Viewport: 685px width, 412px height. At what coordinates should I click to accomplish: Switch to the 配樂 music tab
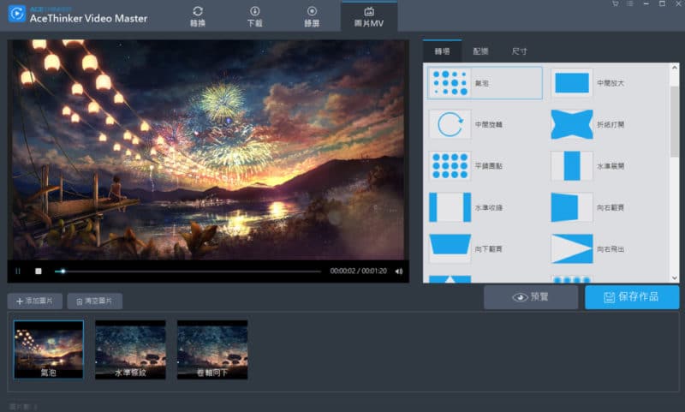pyautogui.click(x=480, y=51)
